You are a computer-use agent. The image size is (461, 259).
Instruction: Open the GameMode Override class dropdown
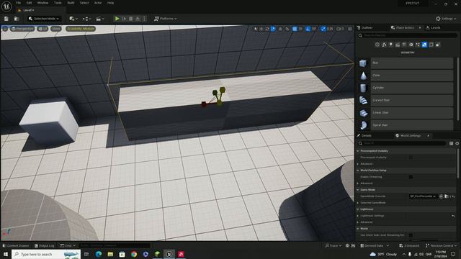pyautogui.click(x=423, y=196)
